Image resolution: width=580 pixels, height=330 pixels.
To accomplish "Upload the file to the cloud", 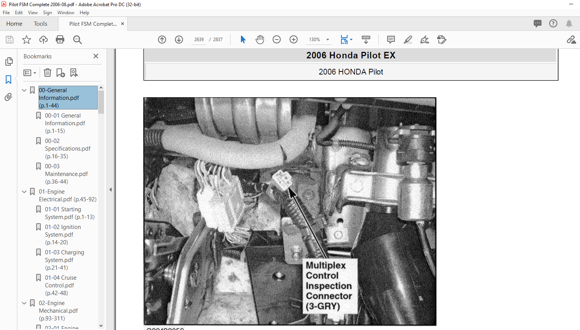I will pos(43,40).
